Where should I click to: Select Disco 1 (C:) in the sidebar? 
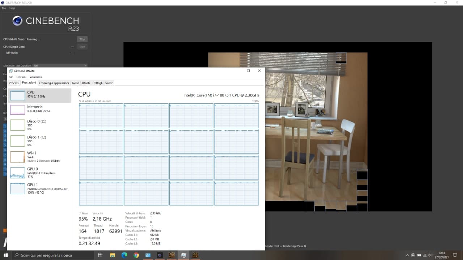coord(40,141)
